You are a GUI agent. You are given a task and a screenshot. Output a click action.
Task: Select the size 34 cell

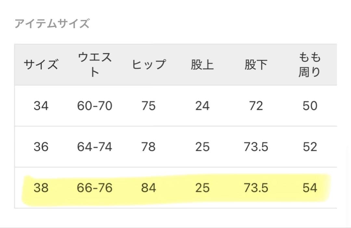pyautogui.click(x=41, y=106)
